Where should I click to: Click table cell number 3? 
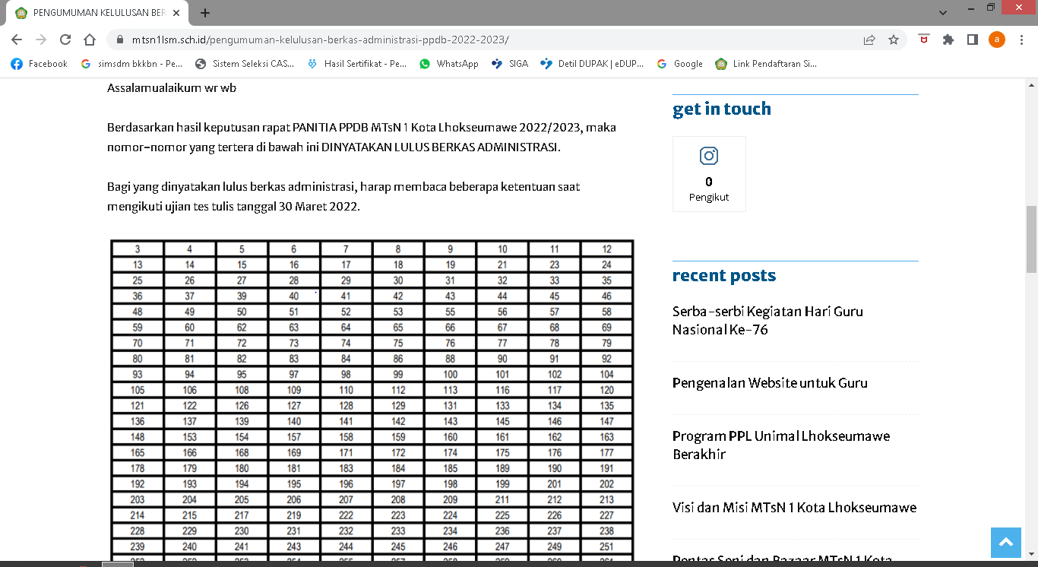pyautogui.click(x=137, y=249)
